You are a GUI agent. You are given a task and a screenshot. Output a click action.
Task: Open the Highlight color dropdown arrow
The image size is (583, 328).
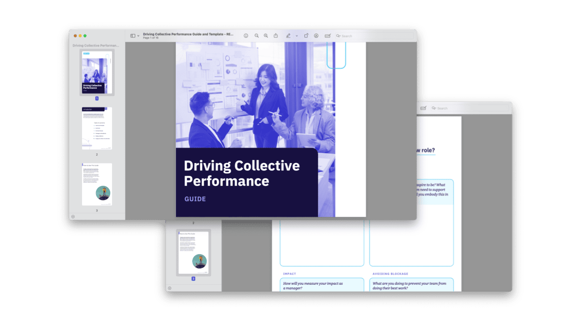click(x=297, y=36)
